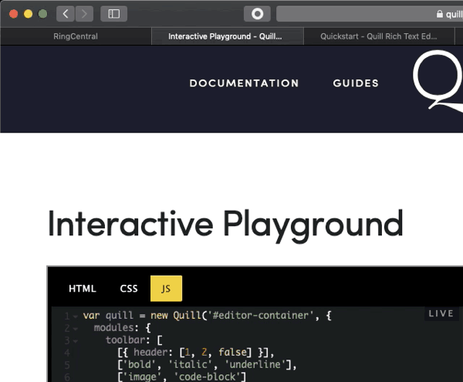This screenshot has height=382, width=463.
Task: Click '#editor-container' string in code line 1
Action: (261, 316)
